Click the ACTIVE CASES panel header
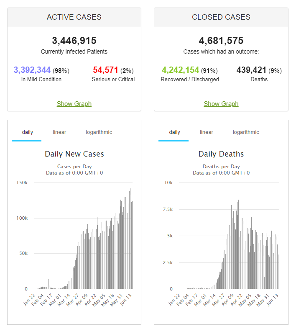The width and height of the screenshot is (291, 329). (x=74, y=17)
